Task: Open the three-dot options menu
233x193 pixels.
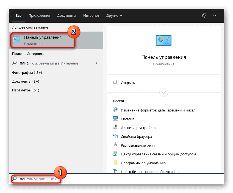Action: coord(215,15)
